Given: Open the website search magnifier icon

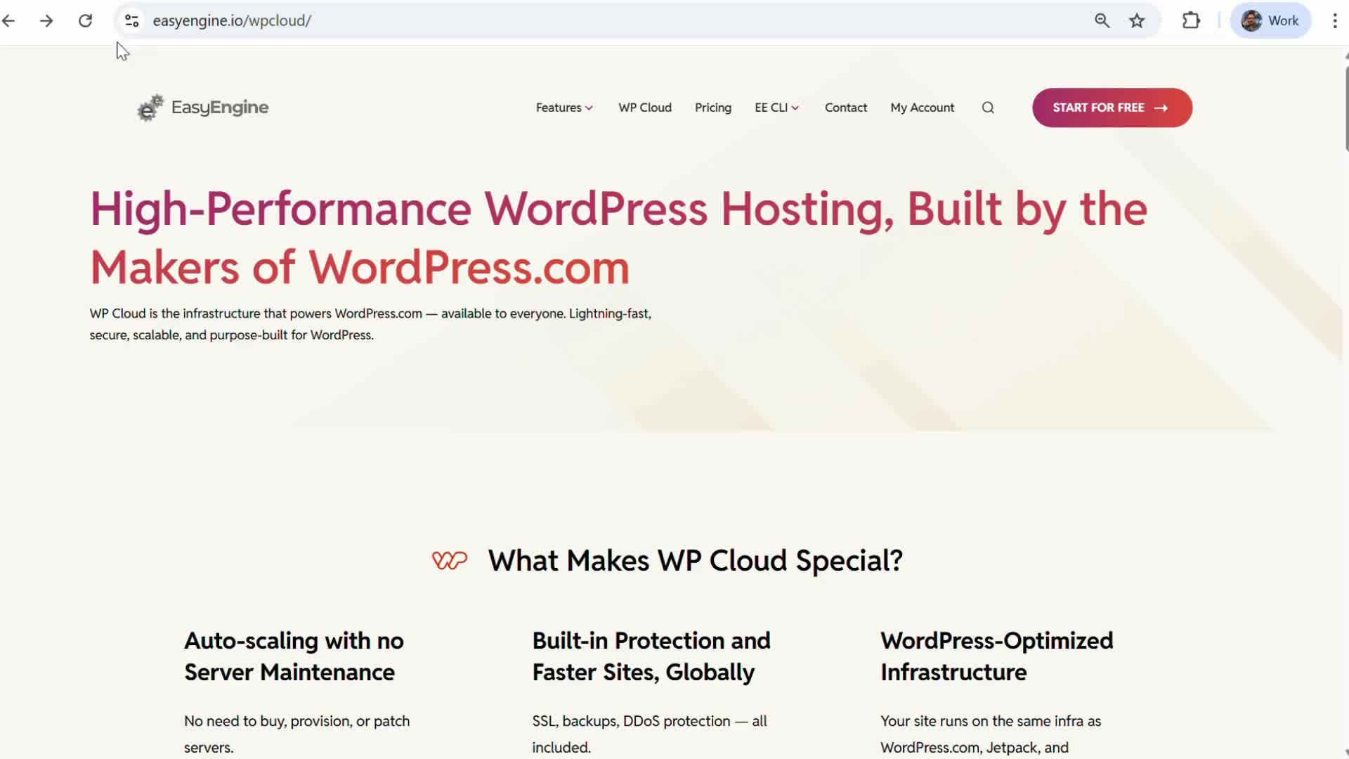Looking at the screenshot, I should 988,108.
